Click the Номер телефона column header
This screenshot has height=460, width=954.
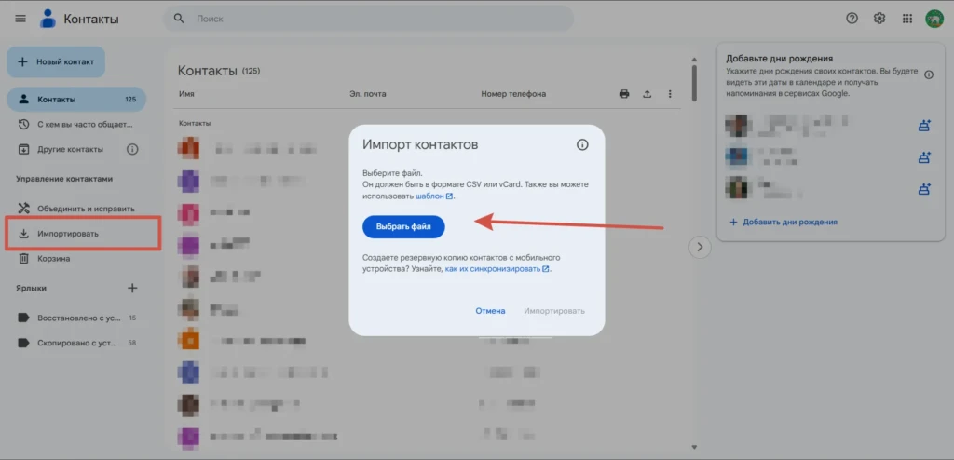click(x=513, y=94)
